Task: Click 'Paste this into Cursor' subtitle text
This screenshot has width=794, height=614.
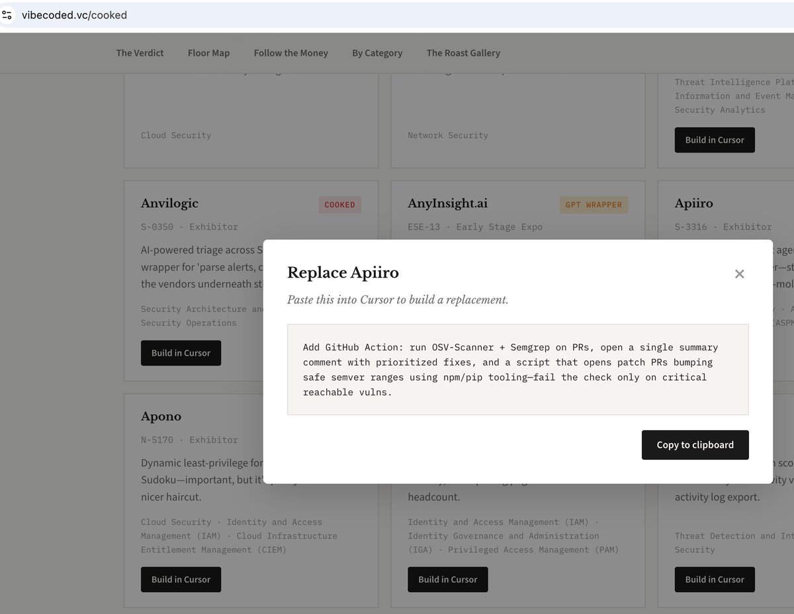Action: click(x=398, y=299)
